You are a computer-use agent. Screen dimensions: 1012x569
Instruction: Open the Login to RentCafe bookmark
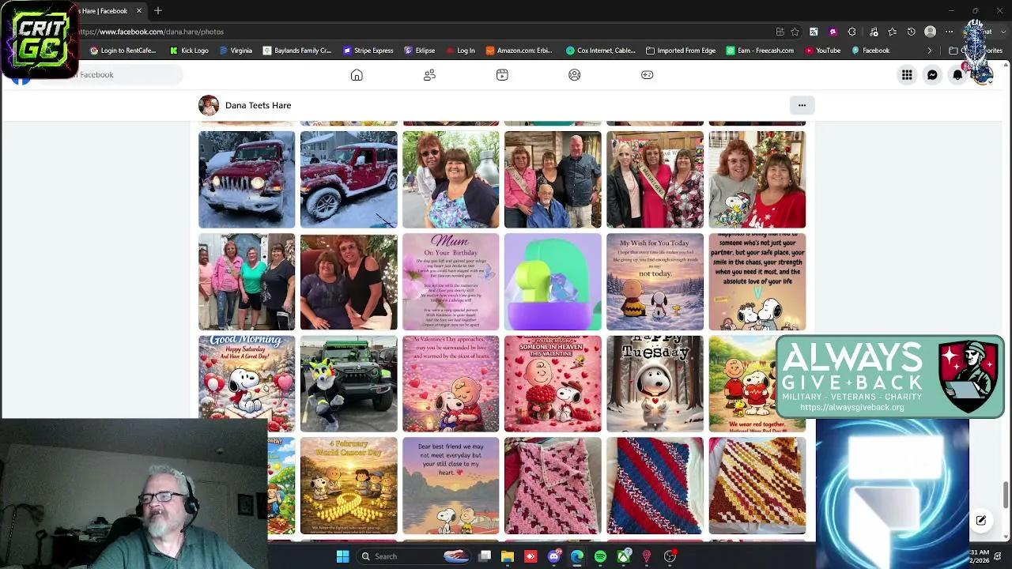coord(123,51)
